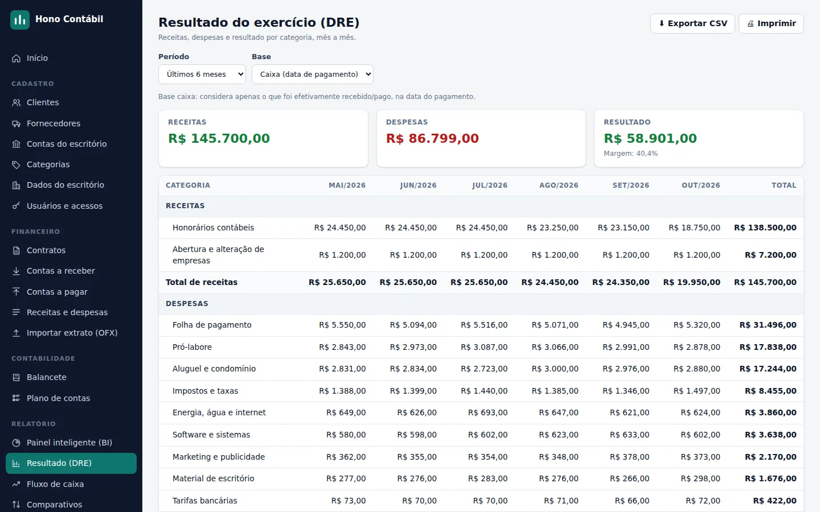820x512 pixels.
Task: Click the Aluguel e condomínio row label
Action: click(214, 369)
